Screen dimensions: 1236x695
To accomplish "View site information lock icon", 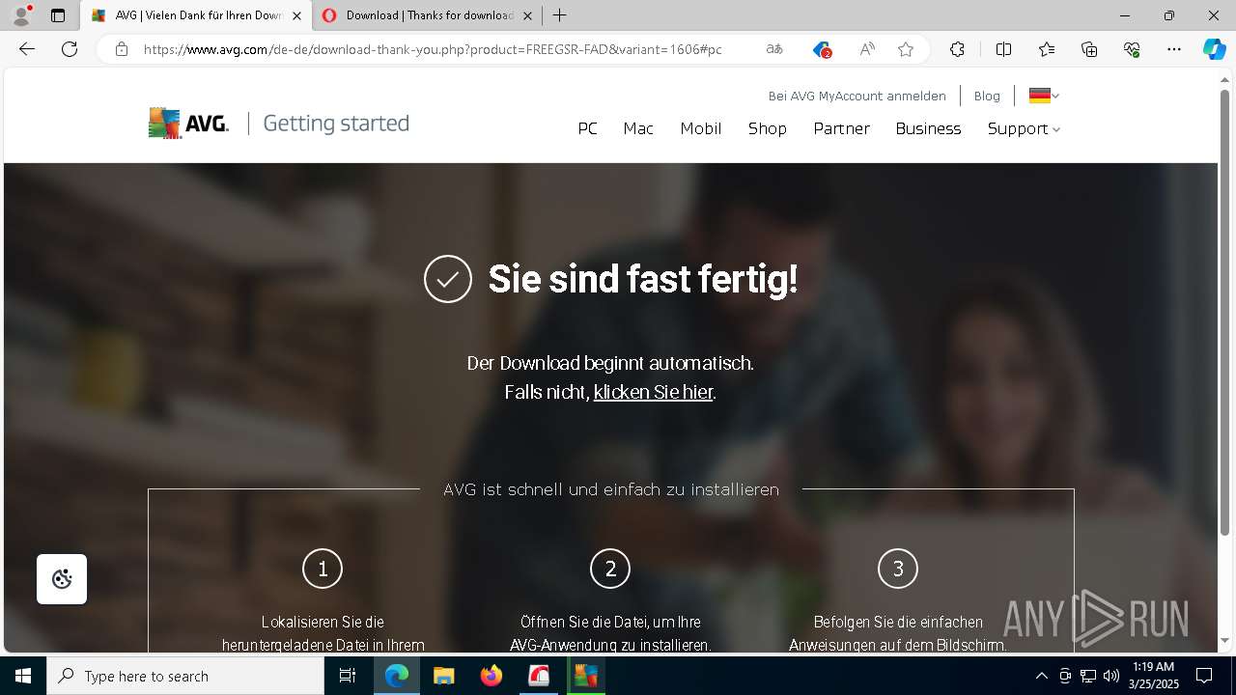I will (x=122, y=49).
